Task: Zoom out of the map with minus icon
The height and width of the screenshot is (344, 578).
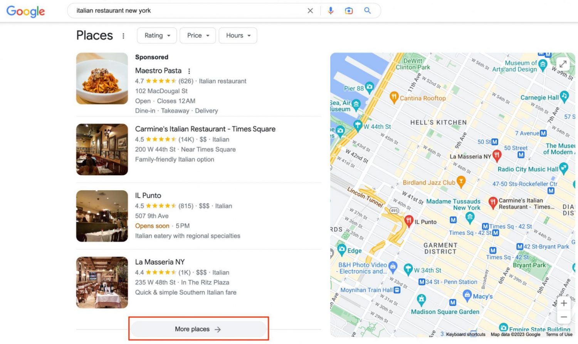Action: click(564, 317)
